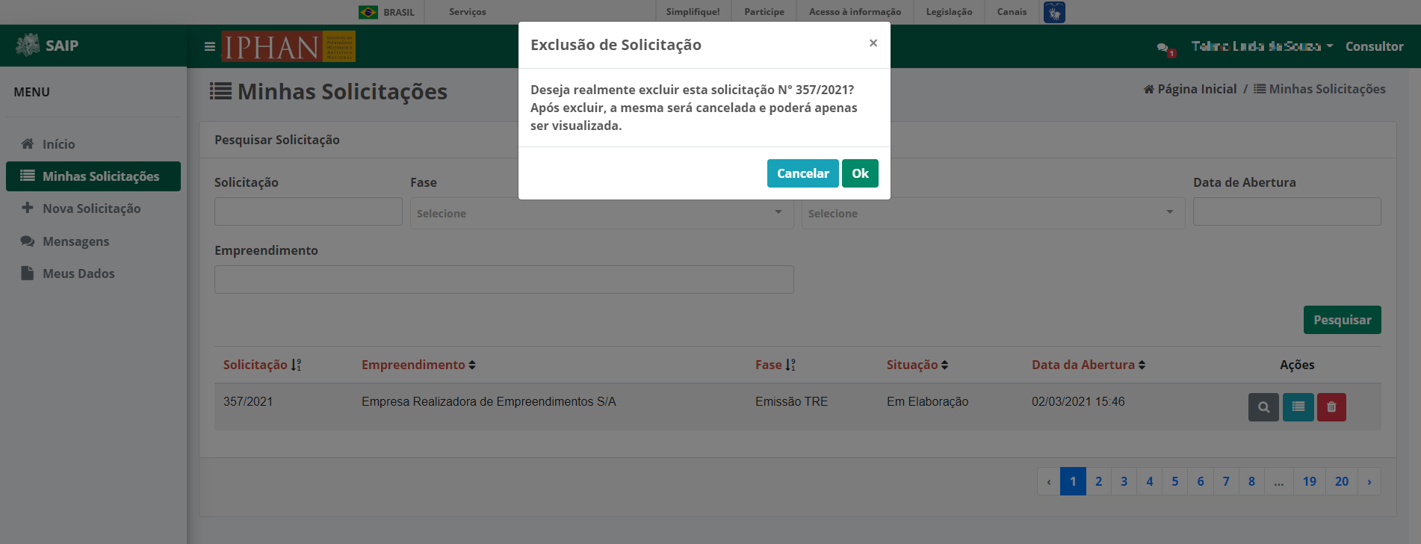Sort by Data da Abertura column
Image resolution: width=1421 pixels, height=544 pixels.
pos(1089,365)
